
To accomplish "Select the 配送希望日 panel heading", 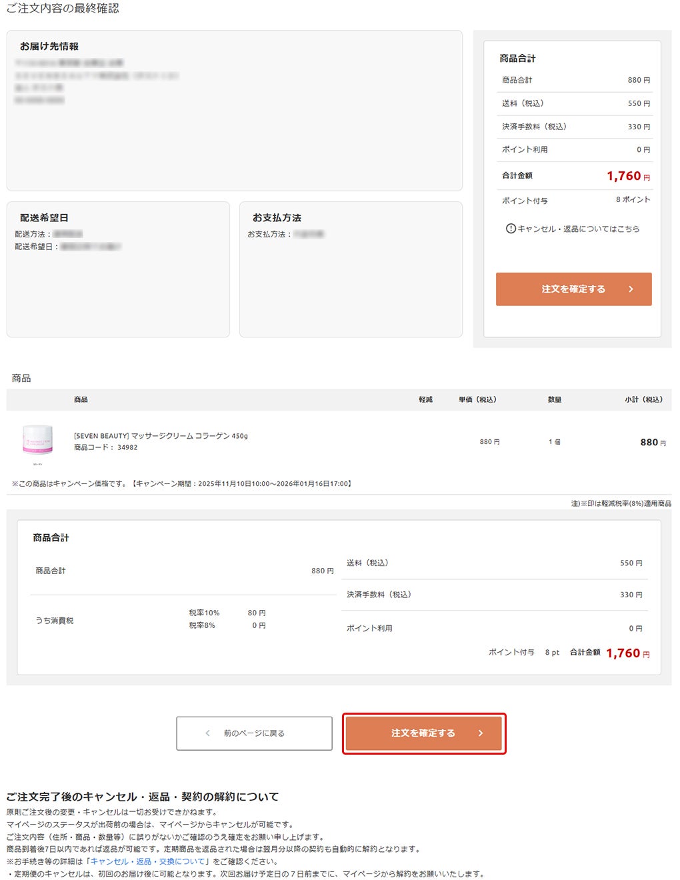I will (44, 218).
